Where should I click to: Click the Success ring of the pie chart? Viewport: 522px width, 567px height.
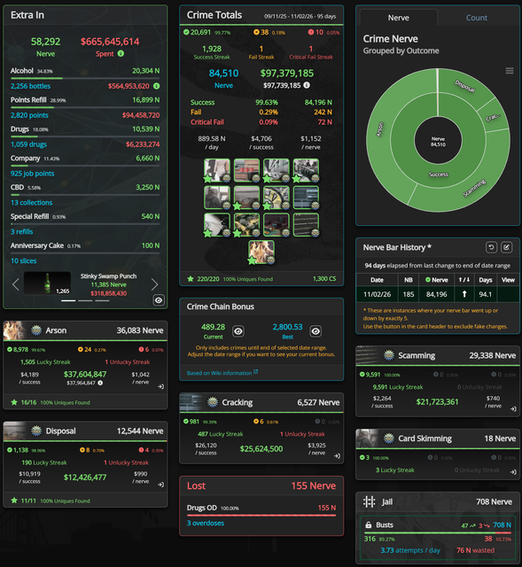tap(439, 175)
